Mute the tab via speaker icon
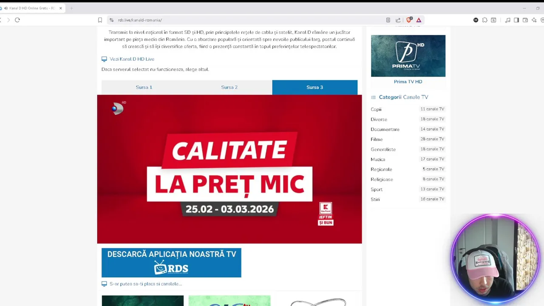Viewport: 544px width, 306px height. coord(6,8)
